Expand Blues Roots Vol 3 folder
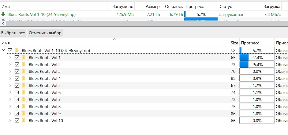Screen dimensions: 288x135 [x=10, y=71]
